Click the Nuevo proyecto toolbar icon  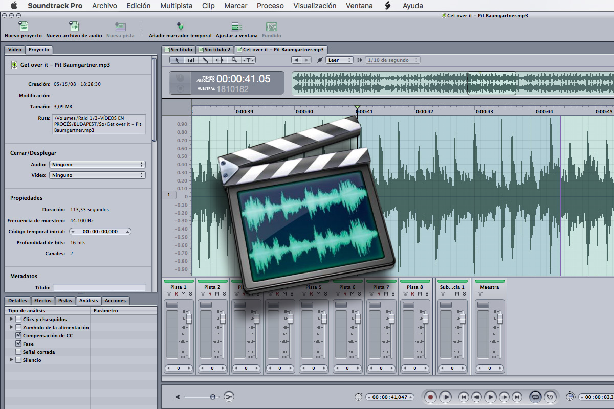pos(23,27)
